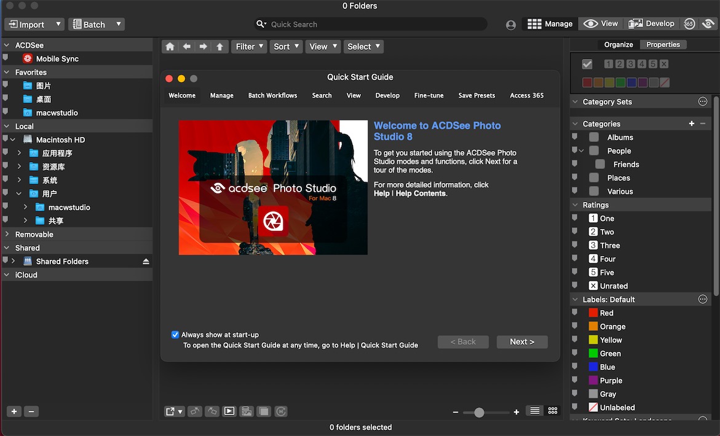Open the Filter dropdown
The width and height of the screenshot is (720, 436).
click(250, 46)
